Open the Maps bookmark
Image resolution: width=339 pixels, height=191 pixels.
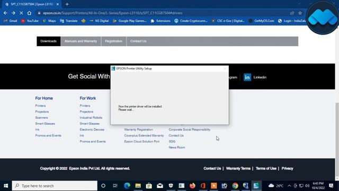click(x=49, y=21)
